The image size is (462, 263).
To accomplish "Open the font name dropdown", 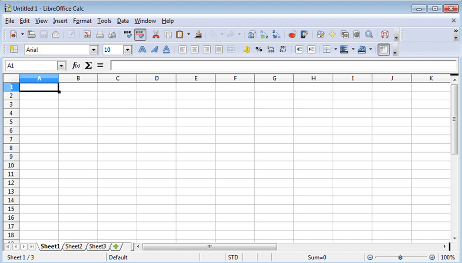I will (x=94, y=49).
